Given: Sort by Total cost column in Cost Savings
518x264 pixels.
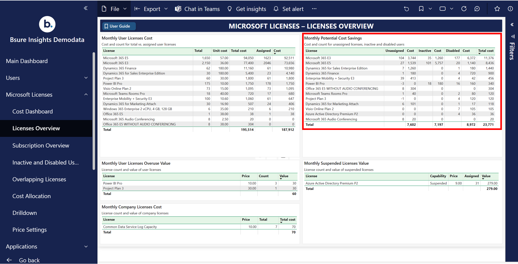Looking at the screenshot, I should click(x=486, y=51).
